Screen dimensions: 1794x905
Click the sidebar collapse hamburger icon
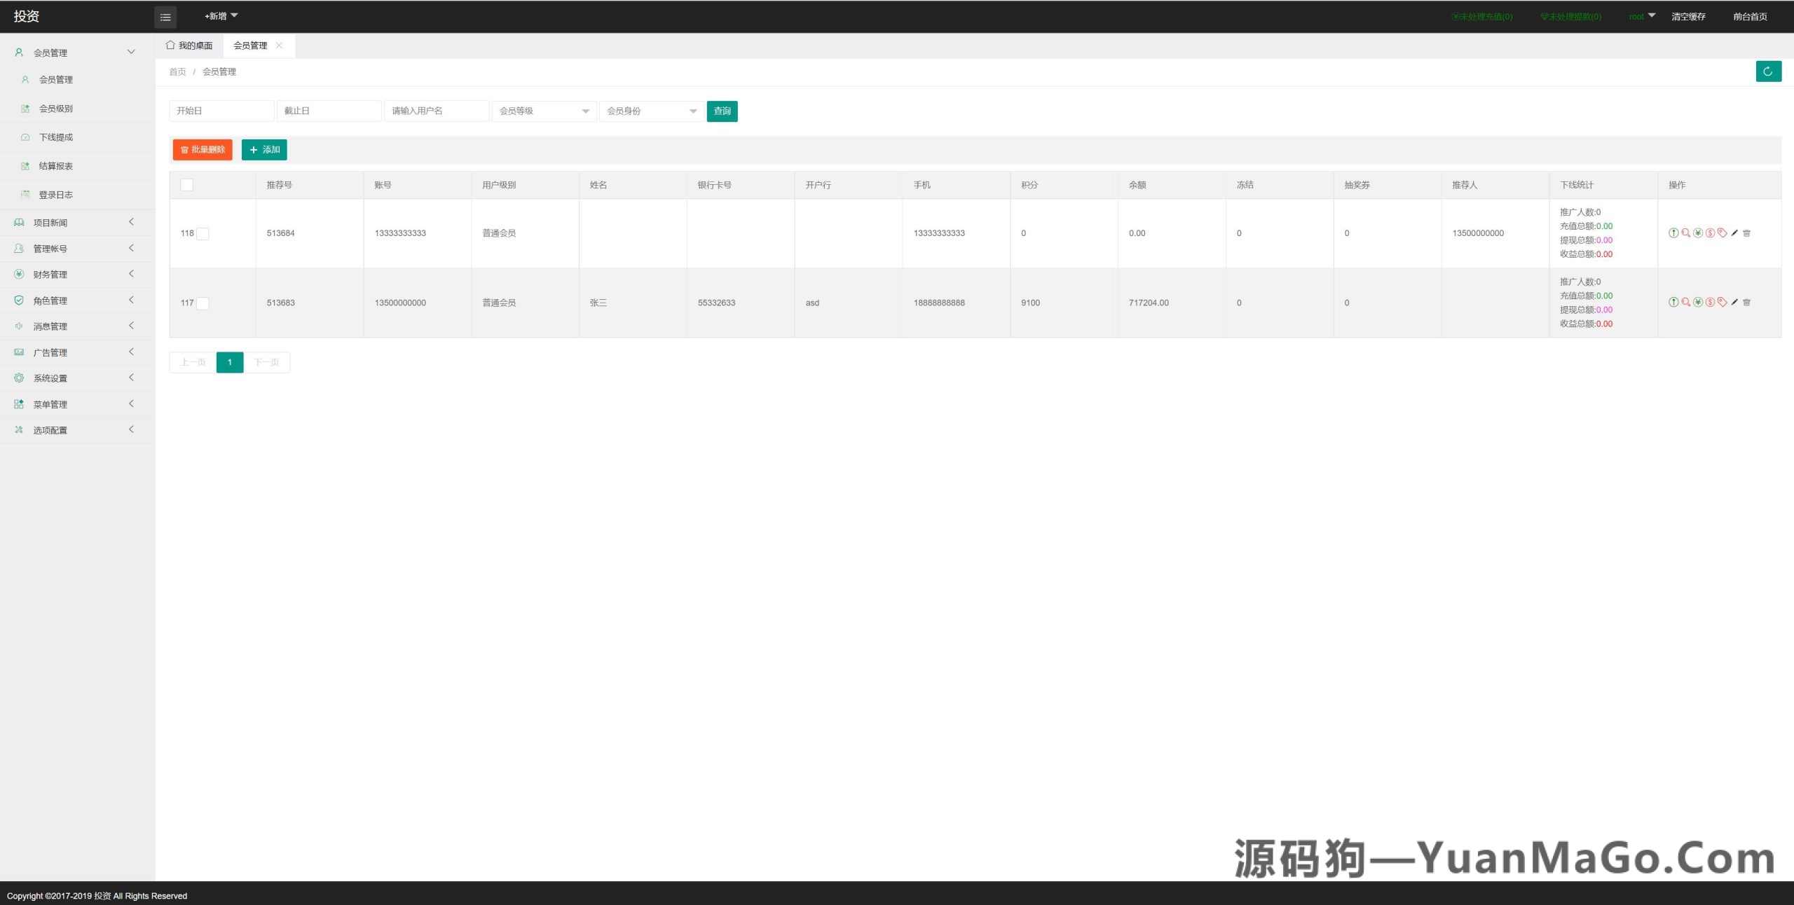click(166, 16)
